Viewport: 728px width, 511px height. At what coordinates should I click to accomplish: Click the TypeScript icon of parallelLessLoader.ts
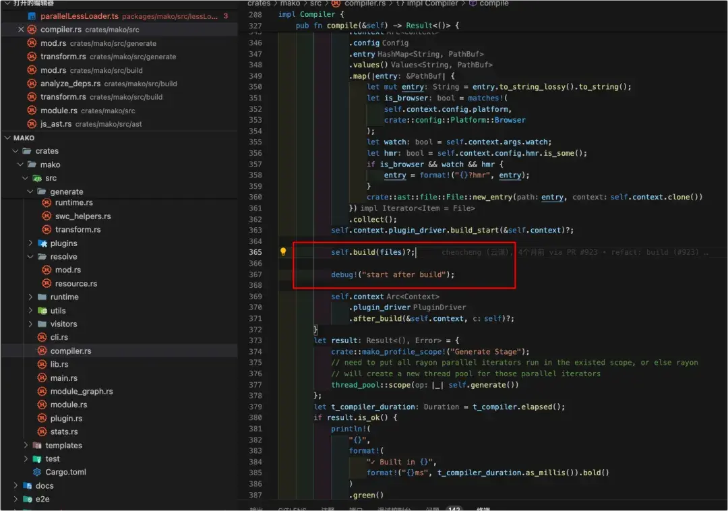point(32,16)
